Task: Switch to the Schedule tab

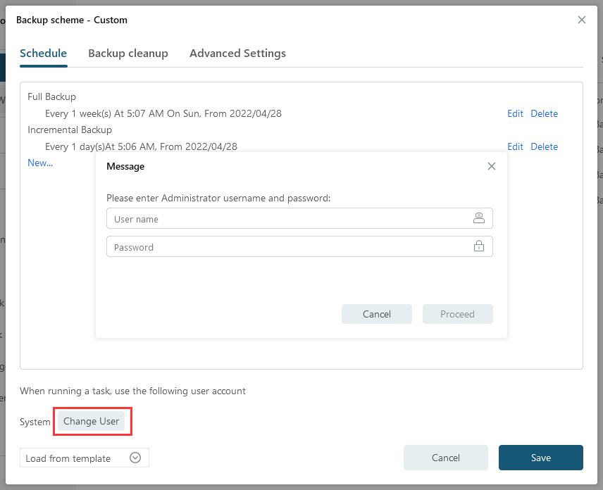Action: pos(44,54)
